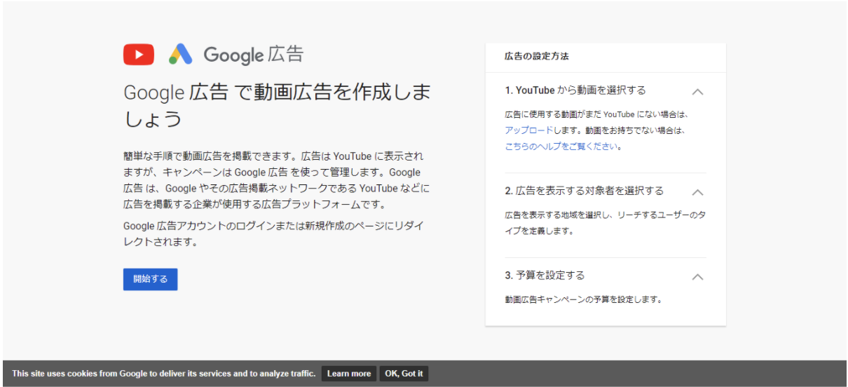
Task: Click the blue 開始する button
Action: coord(151,279)
